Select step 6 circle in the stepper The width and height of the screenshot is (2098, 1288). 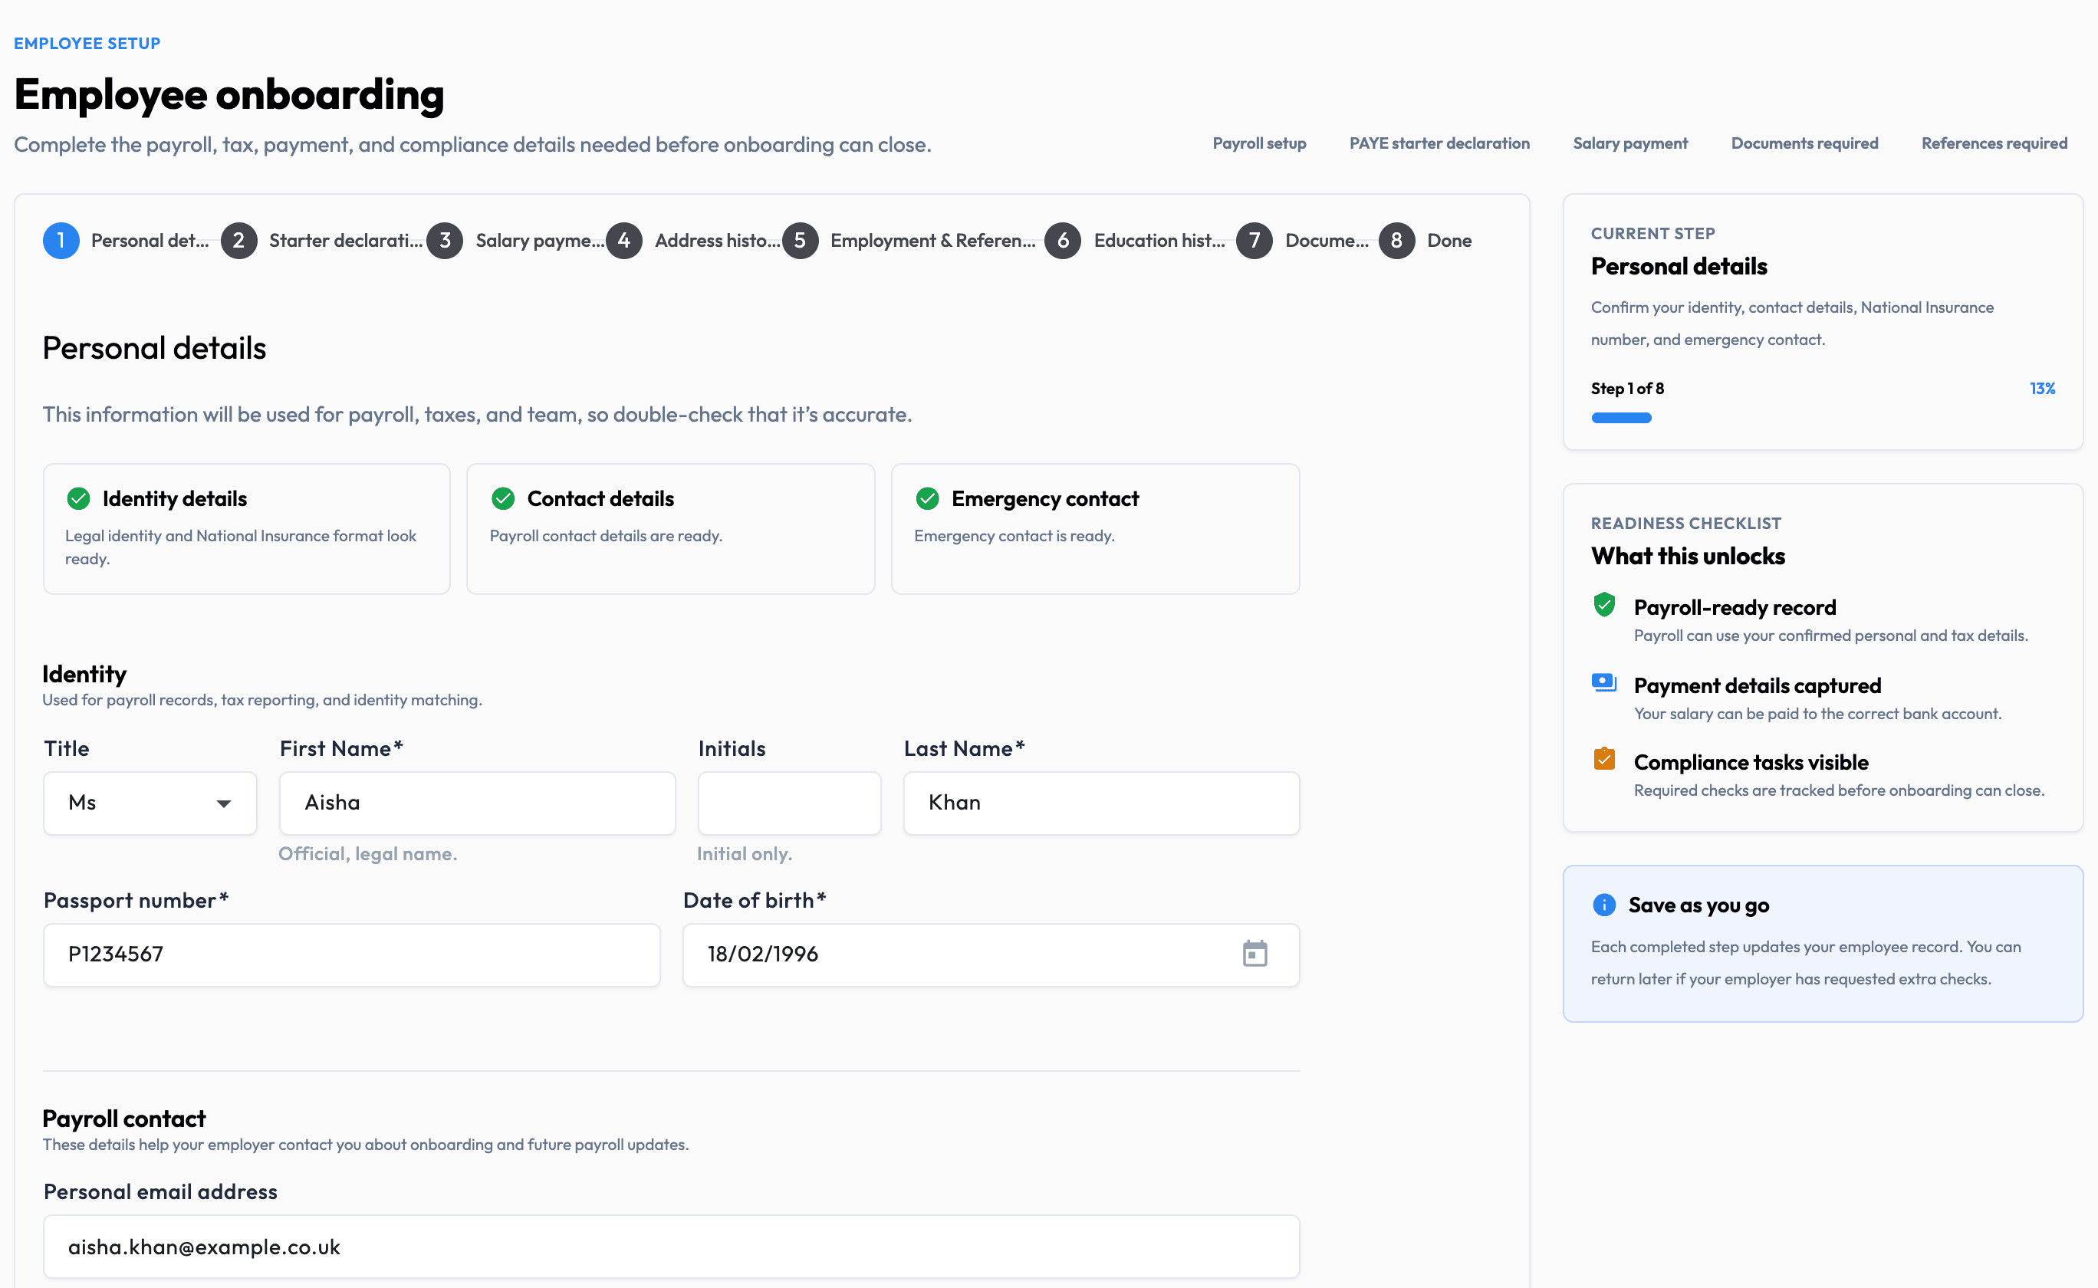pos(1063,241)
